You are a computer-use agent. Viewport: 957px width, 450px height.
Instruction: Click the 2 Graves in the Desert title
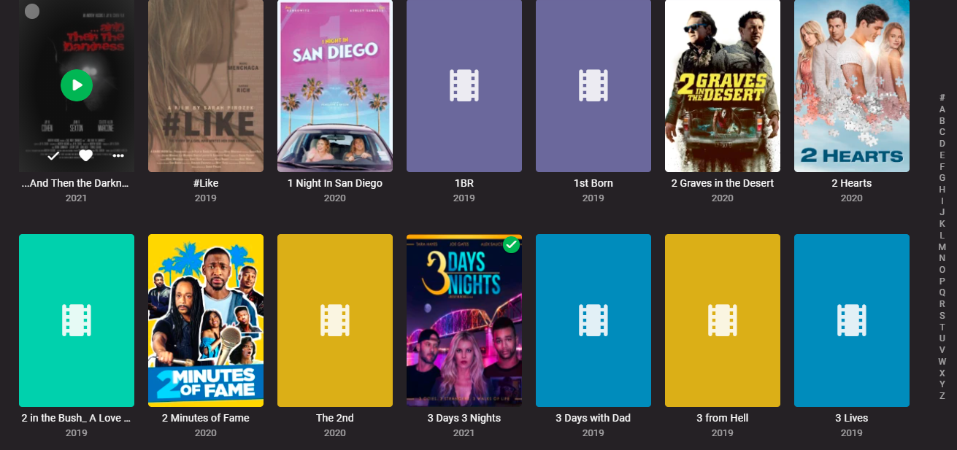723,183
